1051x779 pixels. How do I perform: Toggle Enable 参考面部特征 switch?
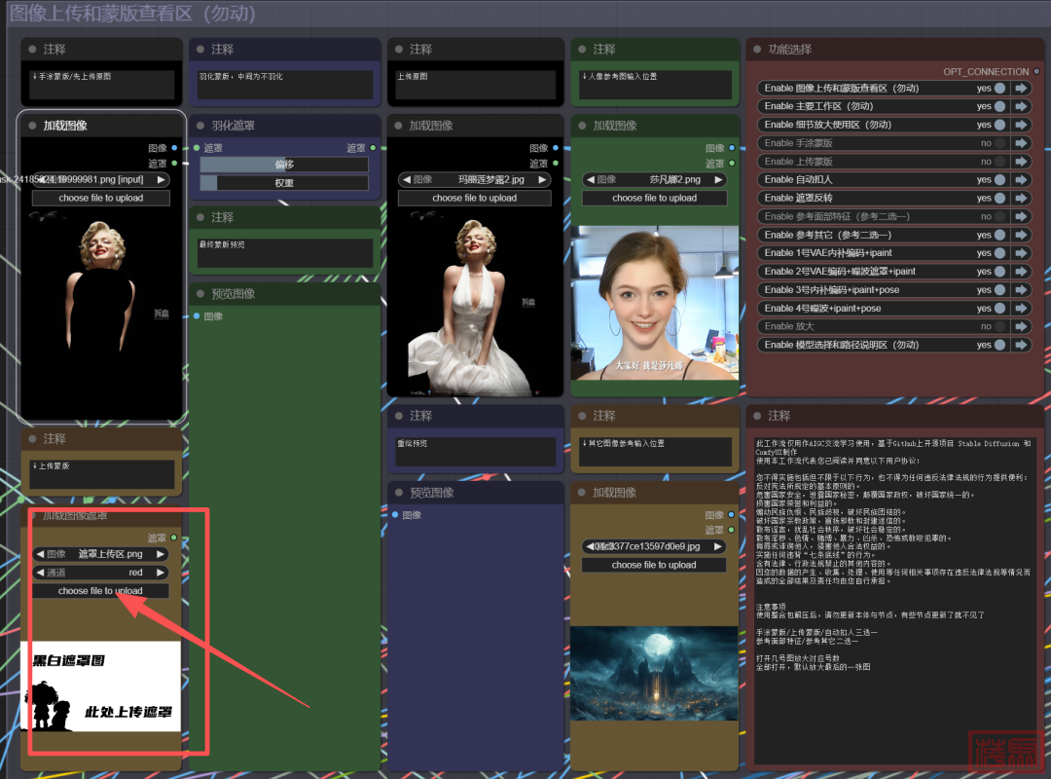point(999,216)
